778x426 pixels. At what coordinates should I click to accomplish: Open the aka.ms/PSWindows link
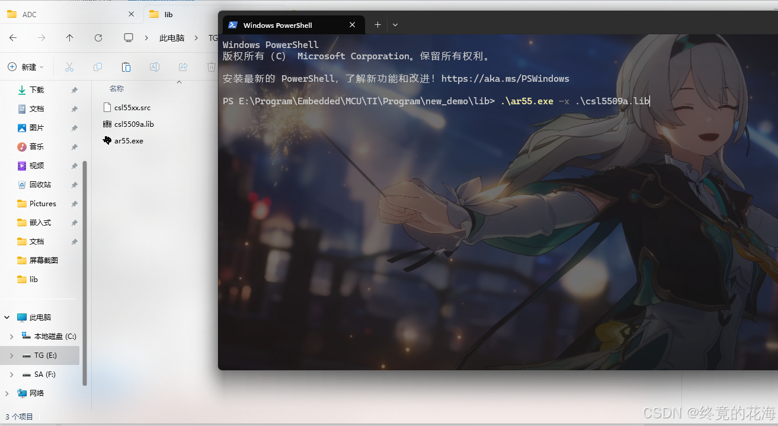[x=505, y=78]
